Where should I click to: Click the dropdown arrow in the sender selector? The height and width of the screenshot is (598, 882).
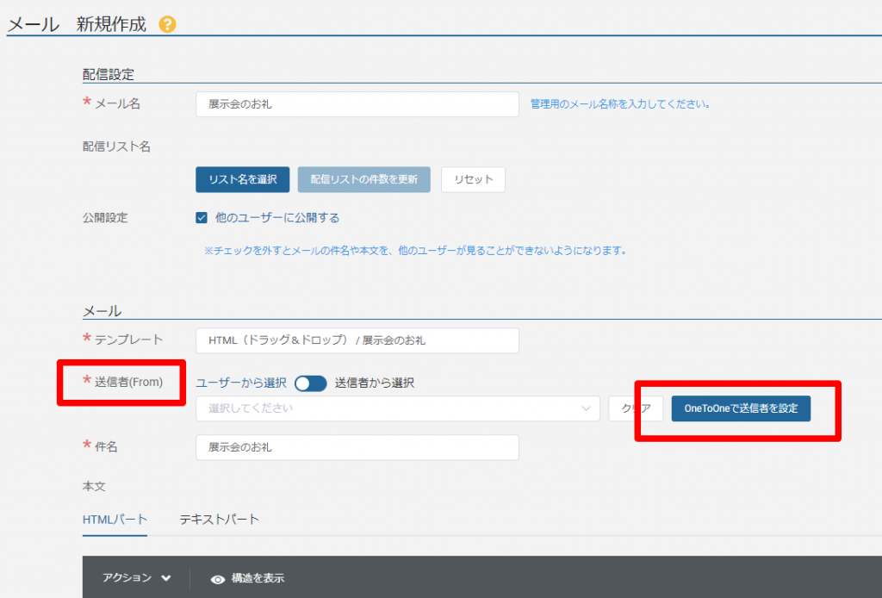(588, 408)
